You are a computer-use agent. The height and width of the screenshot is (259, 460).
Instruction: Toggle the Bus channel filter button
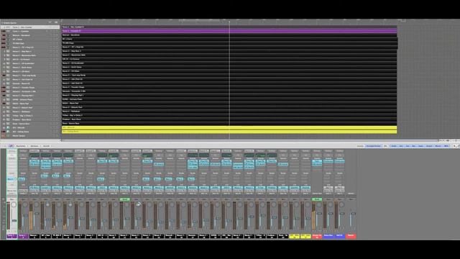click(x=414, y=146)
